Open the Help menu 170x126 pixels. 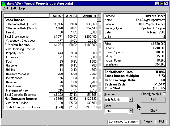(x=22, y=8)
